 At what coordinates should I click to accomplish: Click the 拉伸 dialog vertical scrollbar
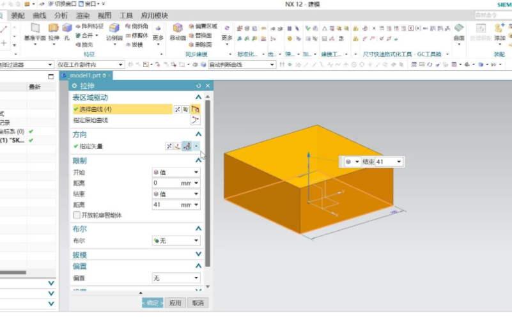[x=208, y=183]
